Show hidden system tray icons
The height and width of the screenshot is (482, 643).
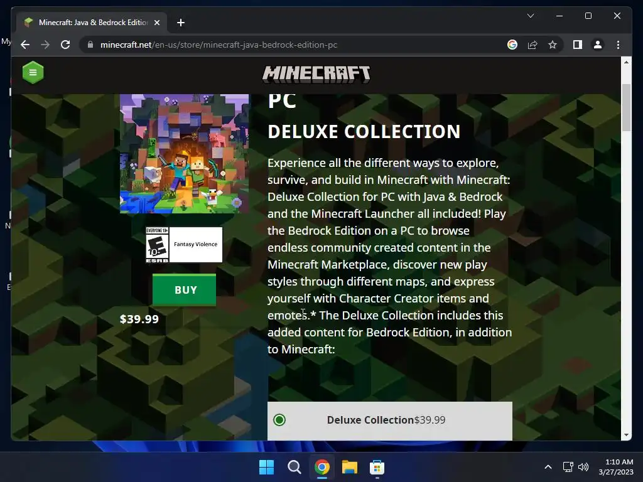tap(548, 467)
